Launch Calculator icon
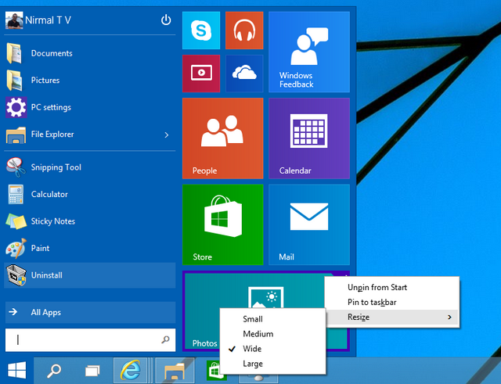Image resolution: width=501 pixels, height=384 pixels. pyautogui.click(x=16, y=194)
